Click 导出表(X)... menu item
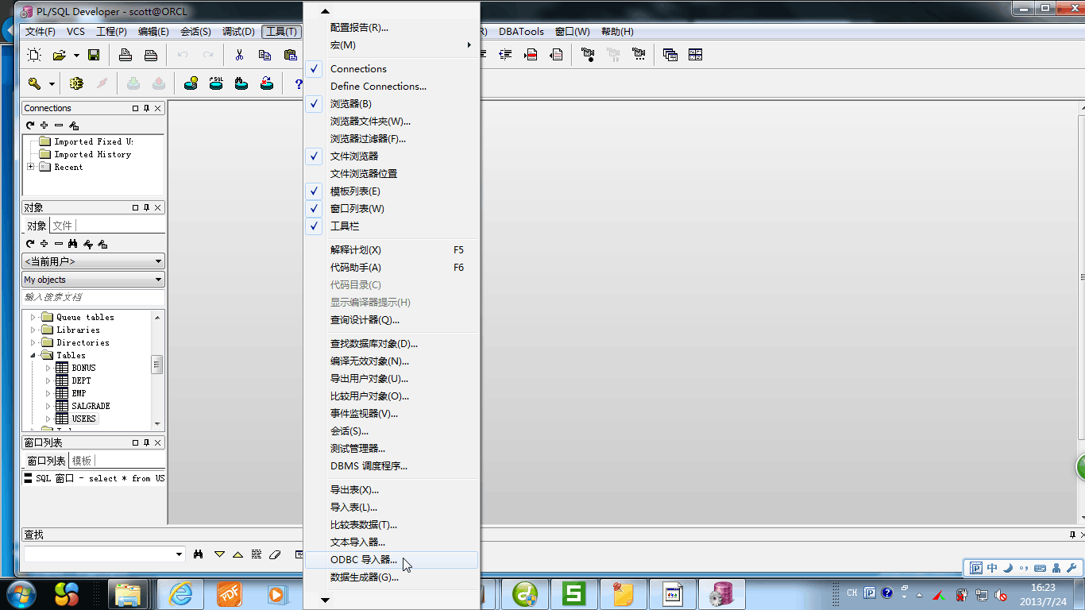This screenshot has height=610, width=1085. click(x=392, y=490)
